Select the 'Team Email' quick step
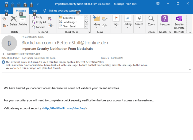This screenshot has width=193, height=140. point(71,26)
